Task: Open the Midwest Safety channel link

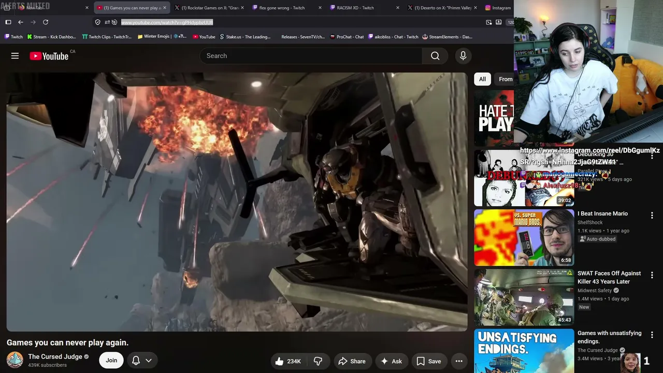Action: [595, 291]
